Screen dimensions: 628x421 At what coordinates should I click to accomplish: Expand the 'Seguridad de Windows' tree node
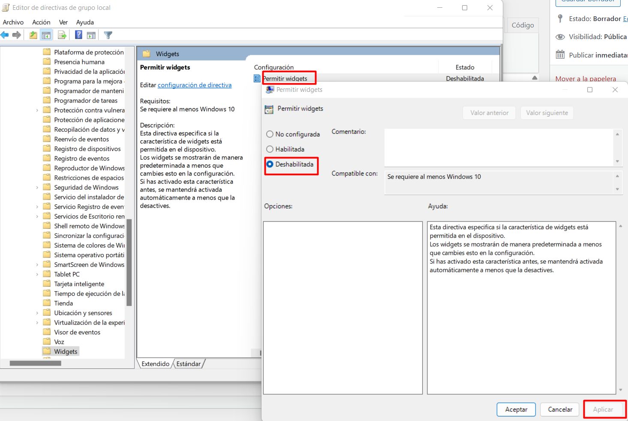pos(37,188)
